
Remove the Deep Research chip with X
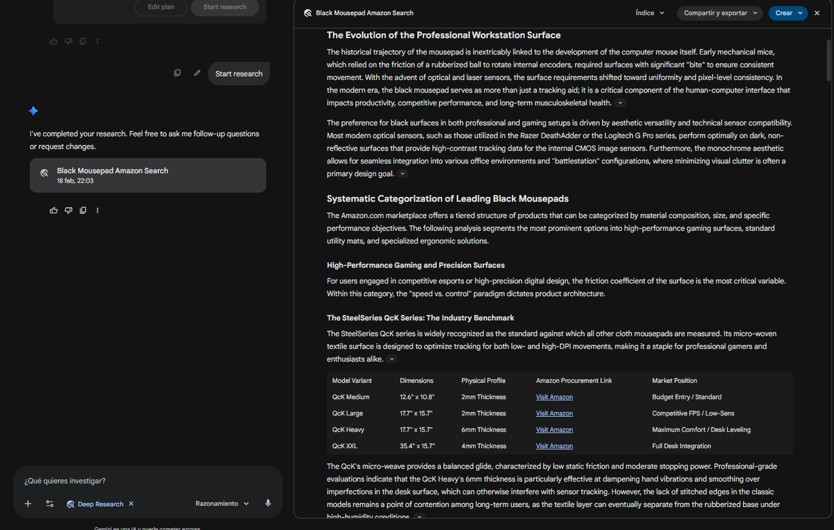(131, 503)
